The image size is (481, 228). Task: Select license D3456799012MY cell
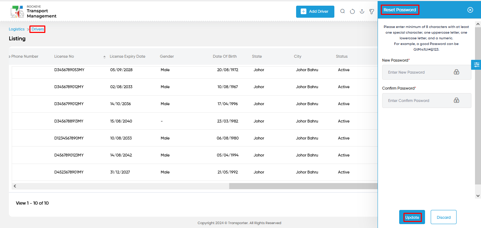tap(69, 104)
